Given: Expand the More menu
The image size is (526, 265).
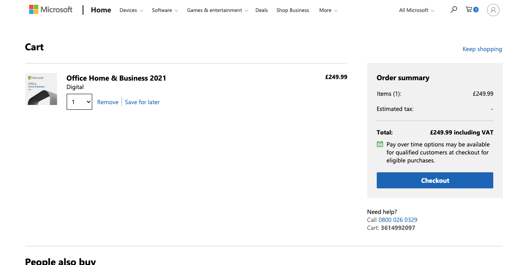Looking at the screenshot, I should 328,10.
